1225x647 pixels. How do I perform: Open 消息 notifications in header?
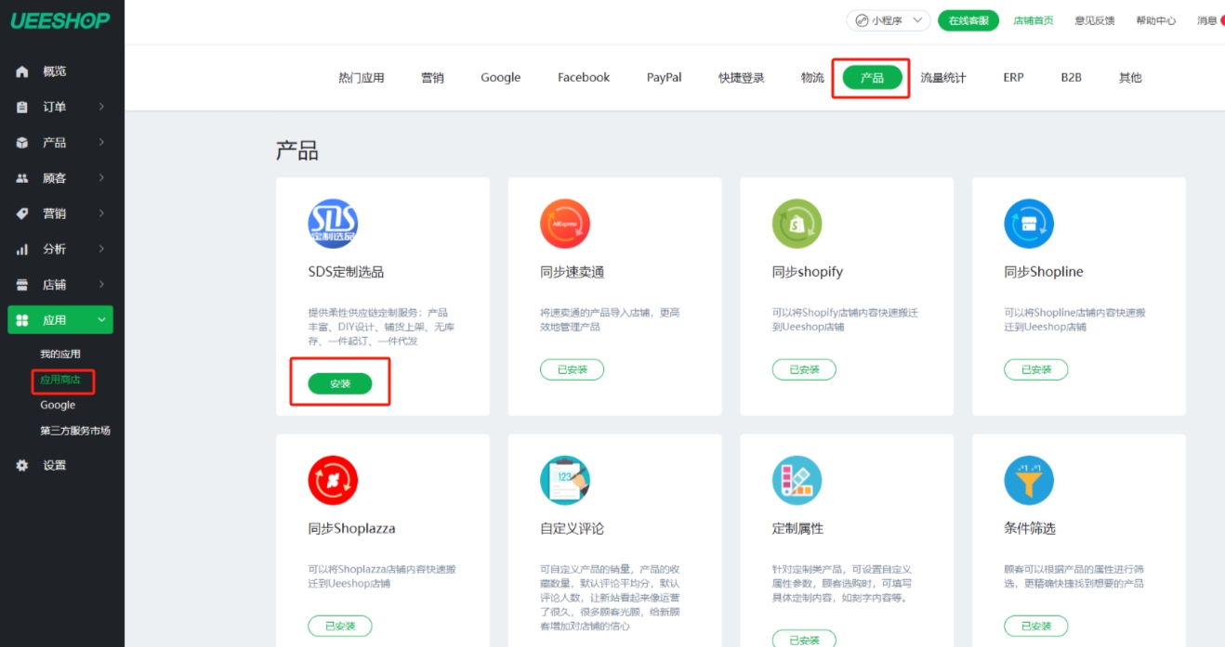[1208, 20]
